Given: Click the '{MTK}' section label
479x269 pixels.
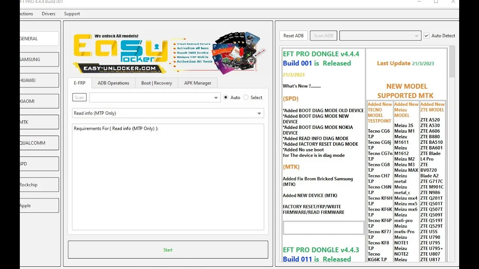Looking at the screenshot, I should coord(291,167).
